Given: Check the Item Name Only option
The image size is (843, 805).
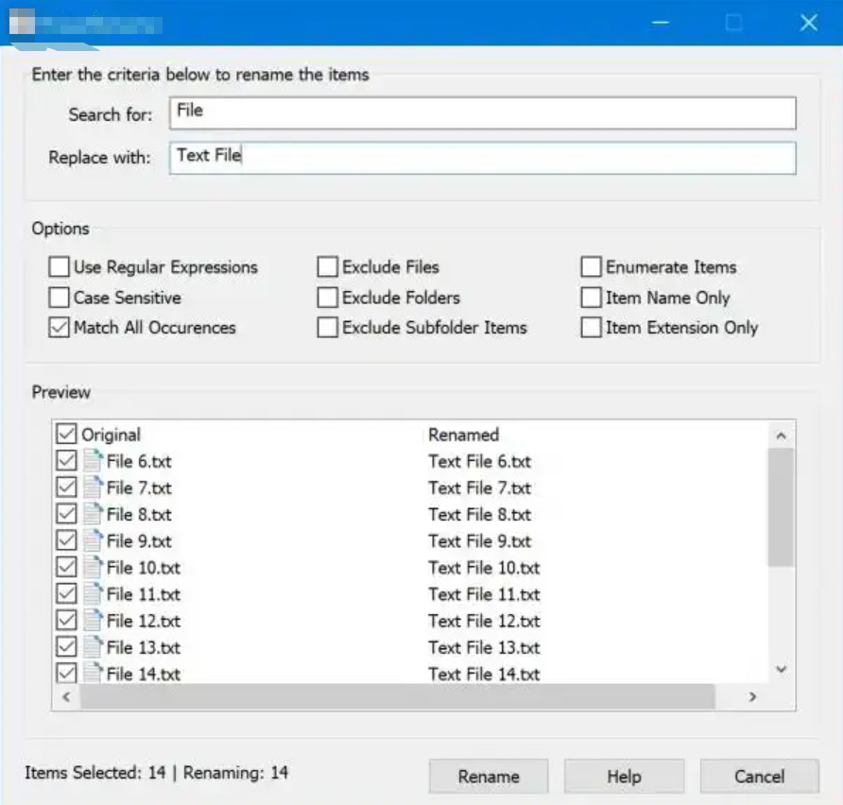Looking at the screenshot, I should (x=592, y=298).
